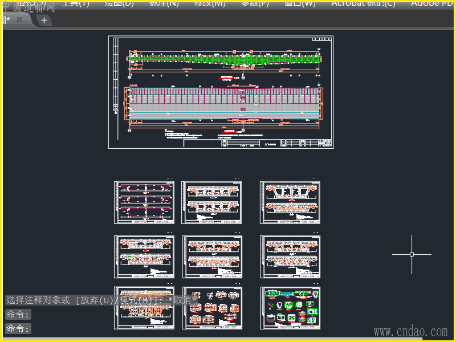456x342 pixels.
Task: Open a new drawing tab with plus button
Action: (x=44, y=21)
